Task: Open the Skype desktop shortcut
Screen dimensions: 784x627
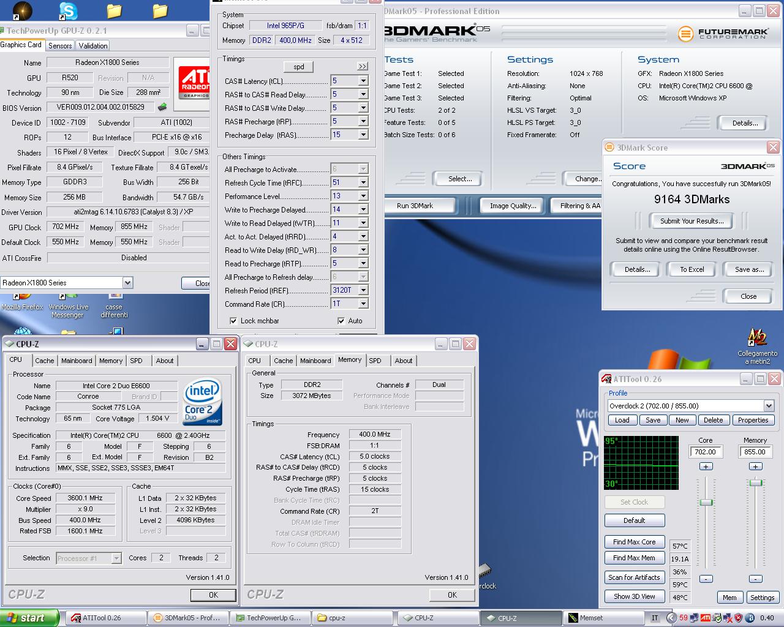Action: pos(68,10)
